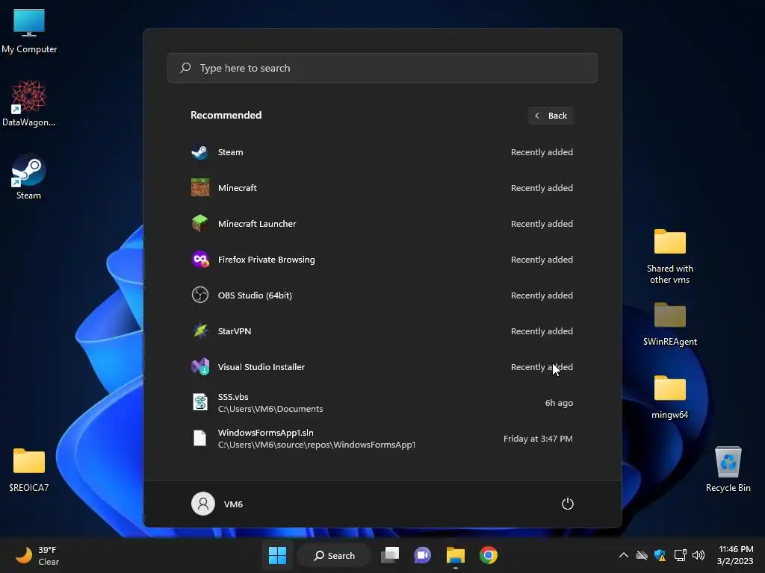Click the Firefox Private Browsing label
The width and height of the screenshot is (765, 573).
267,260
